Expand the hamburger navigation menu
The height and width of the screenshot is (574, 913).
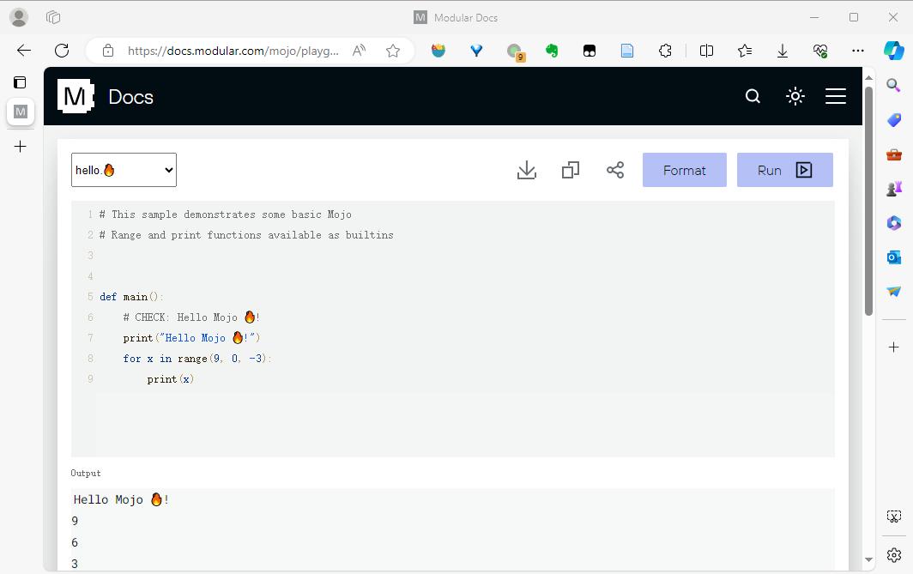point(836,96)
